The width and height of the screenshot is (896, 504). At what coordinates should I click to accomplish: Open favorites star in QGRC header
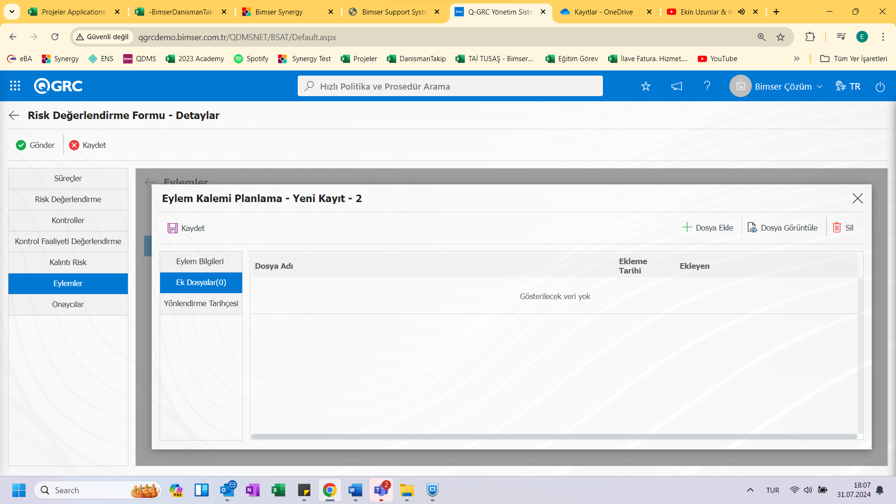coord(645,86)
